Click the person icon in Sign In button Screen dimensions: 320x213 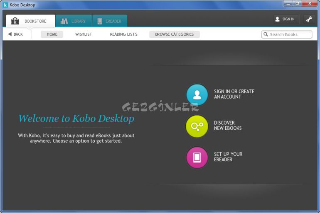(277, 19)
